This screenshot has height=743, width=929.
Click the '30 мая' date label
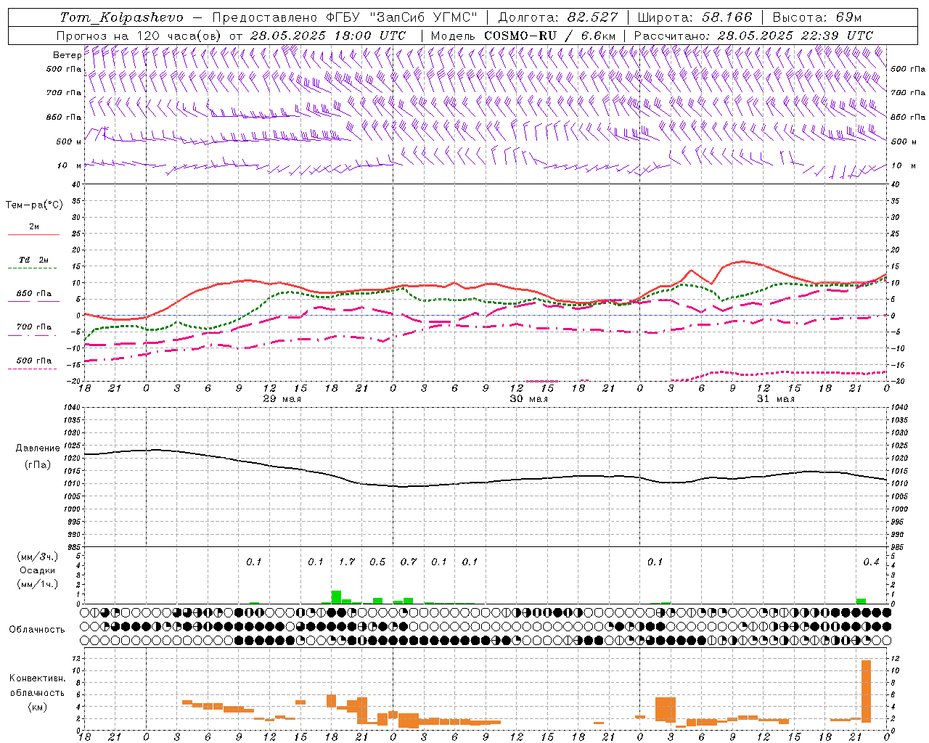point(528,399)
